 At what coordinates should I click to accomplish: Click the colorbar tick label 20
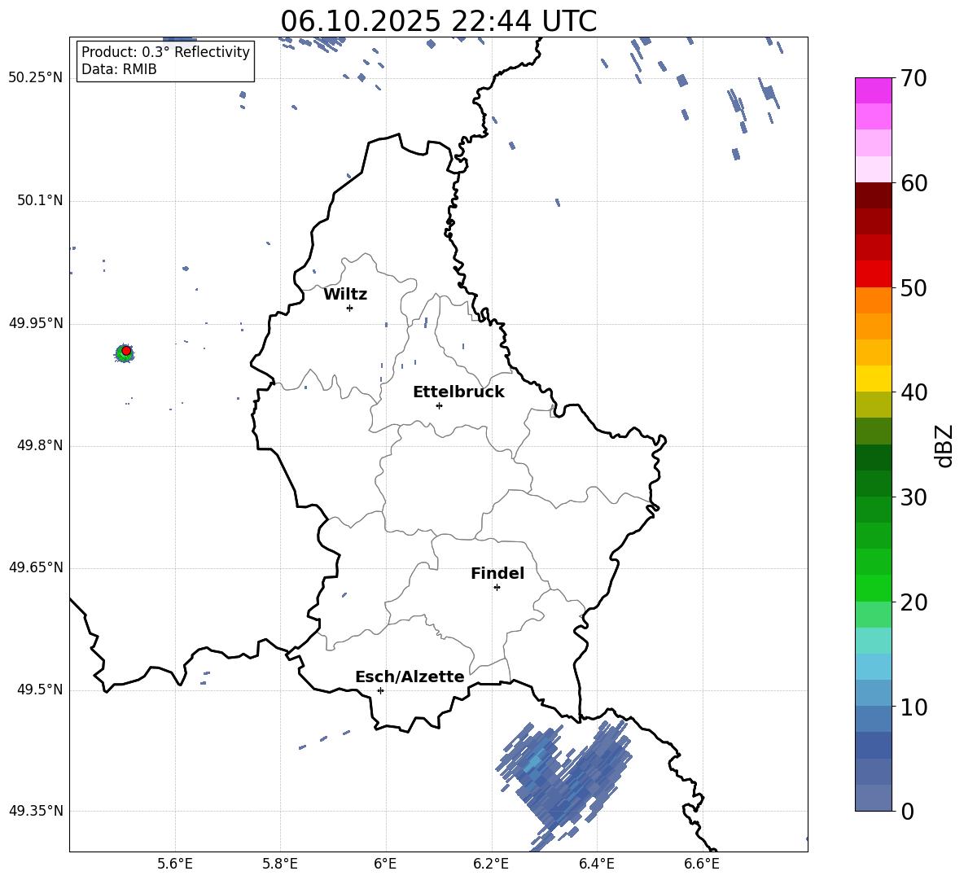(914, 602)
